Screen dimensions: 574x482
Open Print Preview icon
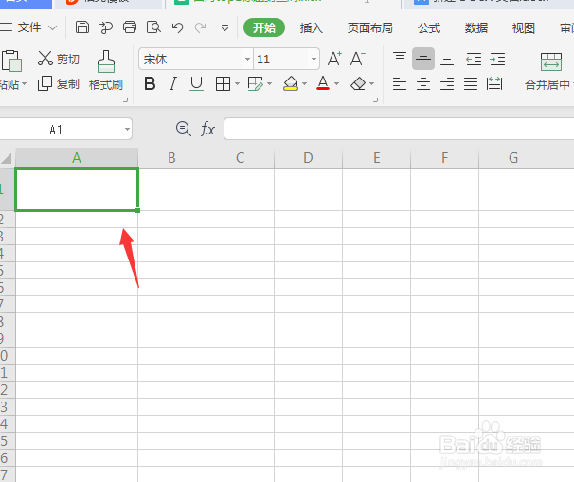(153, 27)
